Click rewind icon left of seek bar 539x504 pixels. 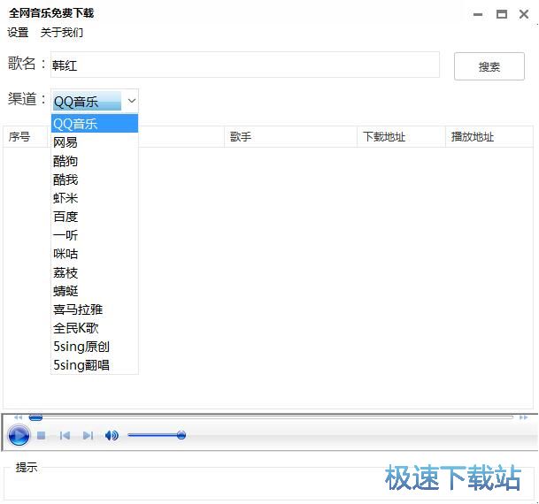point(18,417)
